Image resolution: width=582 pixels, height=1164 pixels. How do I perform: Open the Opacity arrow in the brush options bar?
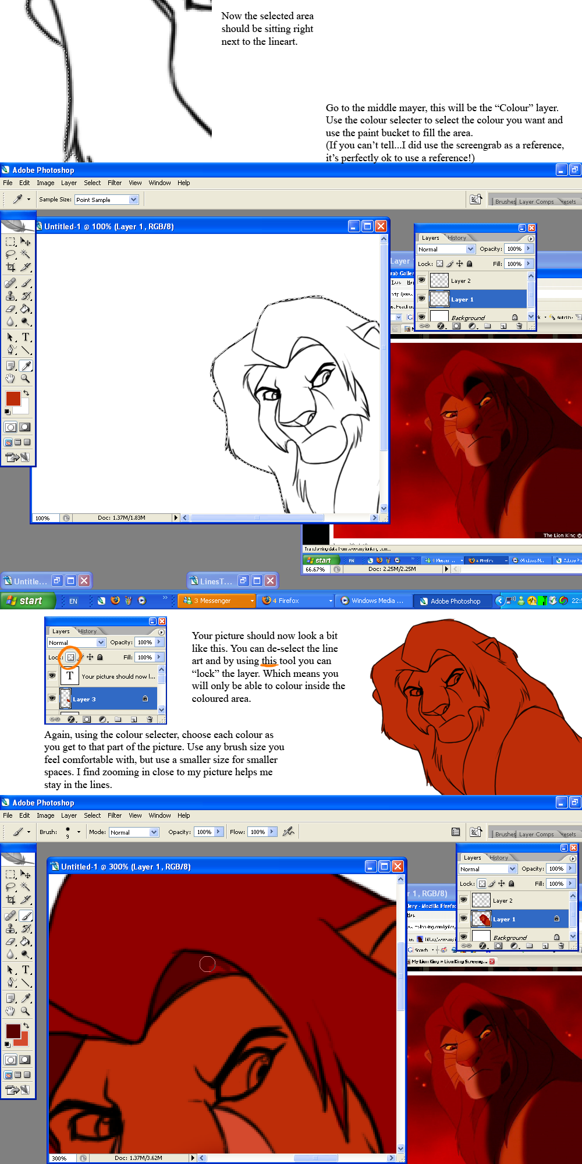218,832
